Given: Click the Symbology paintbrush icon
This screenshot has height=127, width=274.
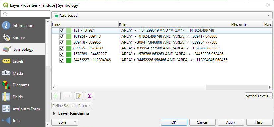Looking at the screenshot, I should (x=7, y=49).
